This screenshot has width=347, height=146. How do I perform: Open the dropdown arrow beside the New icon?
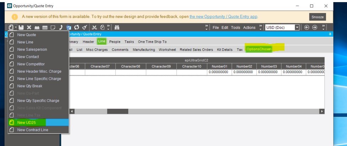(16, 28)
